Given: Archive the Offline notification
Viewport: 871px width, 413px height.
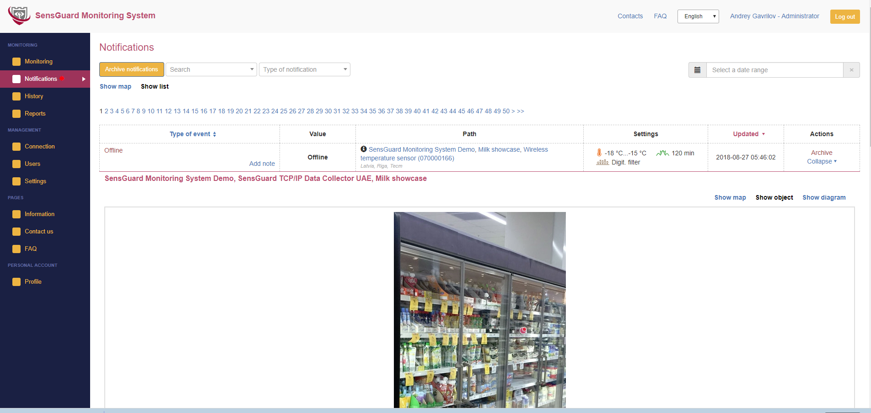Looking at the screenshot, I should point(822,153).
